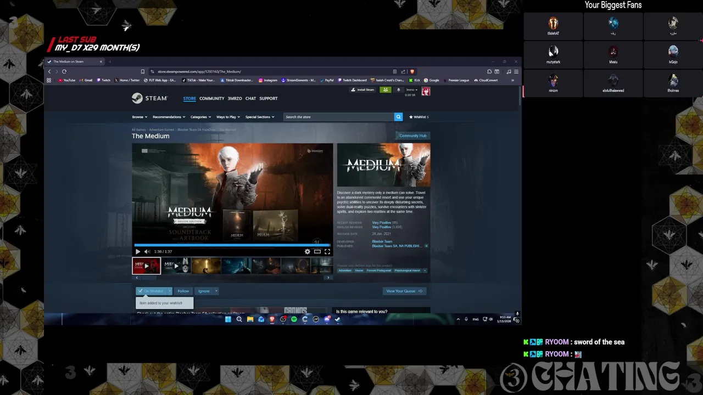
Task: Open Steam notifications bell
Action: 399,89
